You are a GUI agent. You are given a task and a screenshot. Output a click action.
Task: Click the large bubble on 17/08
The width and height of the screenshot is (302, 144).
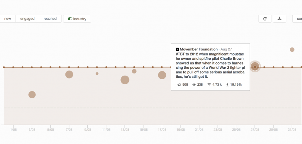coord(162,75)
